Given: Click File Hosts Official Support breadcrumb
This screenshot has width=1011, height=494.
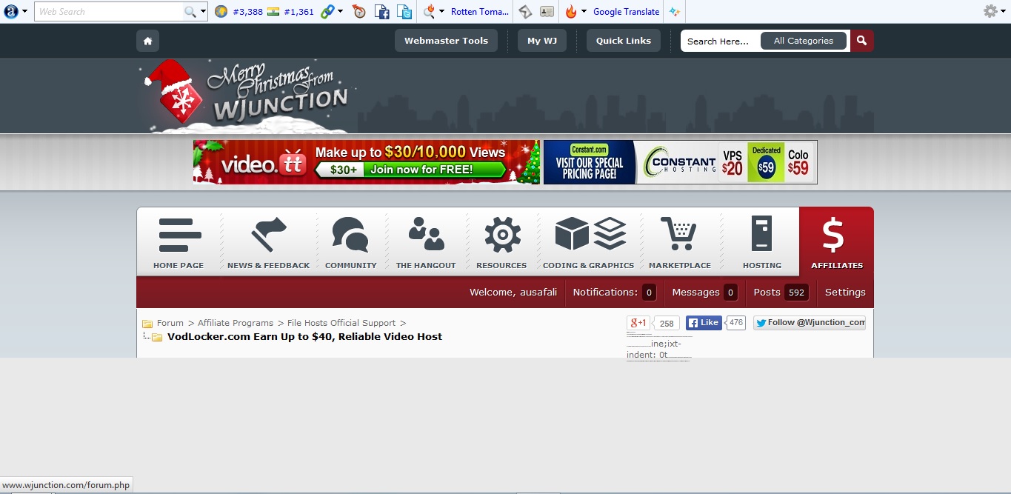Looking at the screenshot, I should point(341,323).
